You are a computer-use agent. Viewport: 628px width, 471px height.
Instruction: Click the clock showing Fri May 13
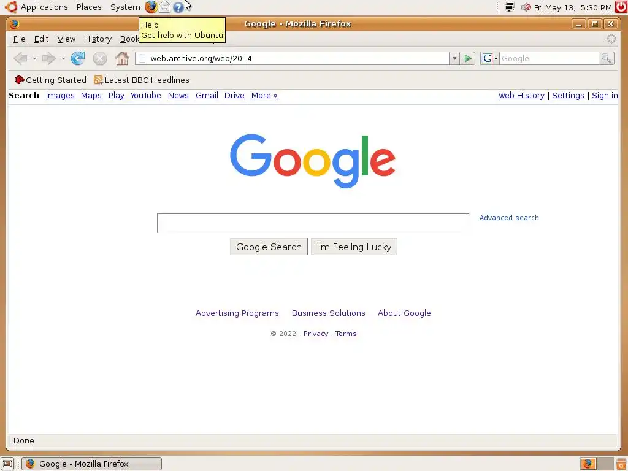[573, 7]
